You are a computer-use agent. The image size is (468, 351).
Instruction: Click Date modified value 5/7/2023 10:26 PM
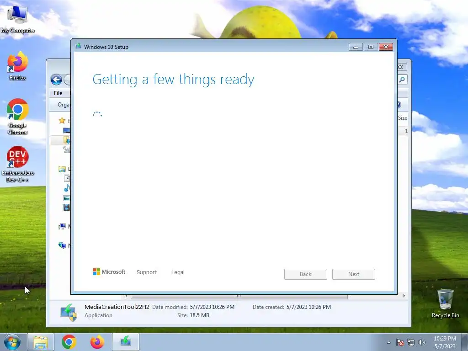coord(212,307)
